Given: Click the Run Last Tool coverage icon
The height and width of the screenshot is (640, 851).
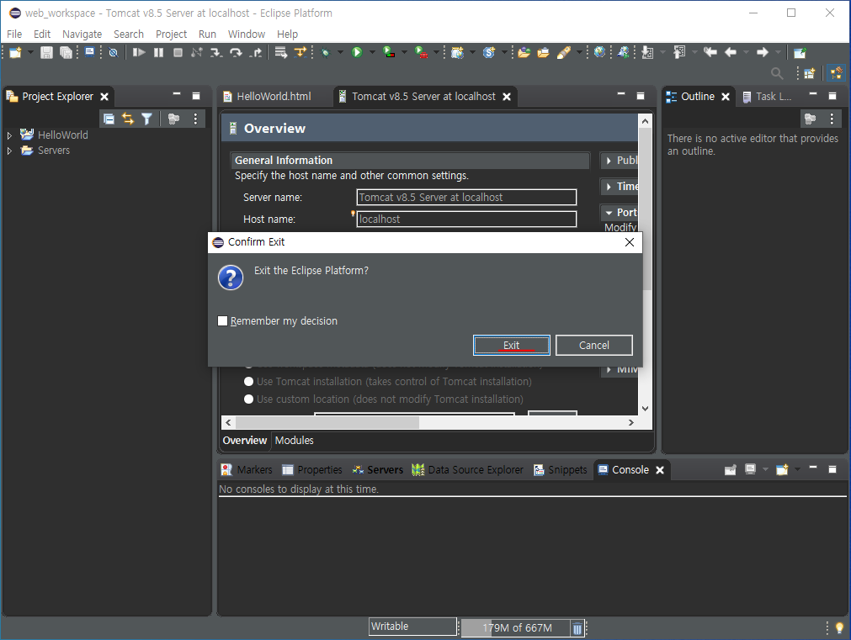Looking at the screenshot, I should pyautogui.click(x=389, y=53).
